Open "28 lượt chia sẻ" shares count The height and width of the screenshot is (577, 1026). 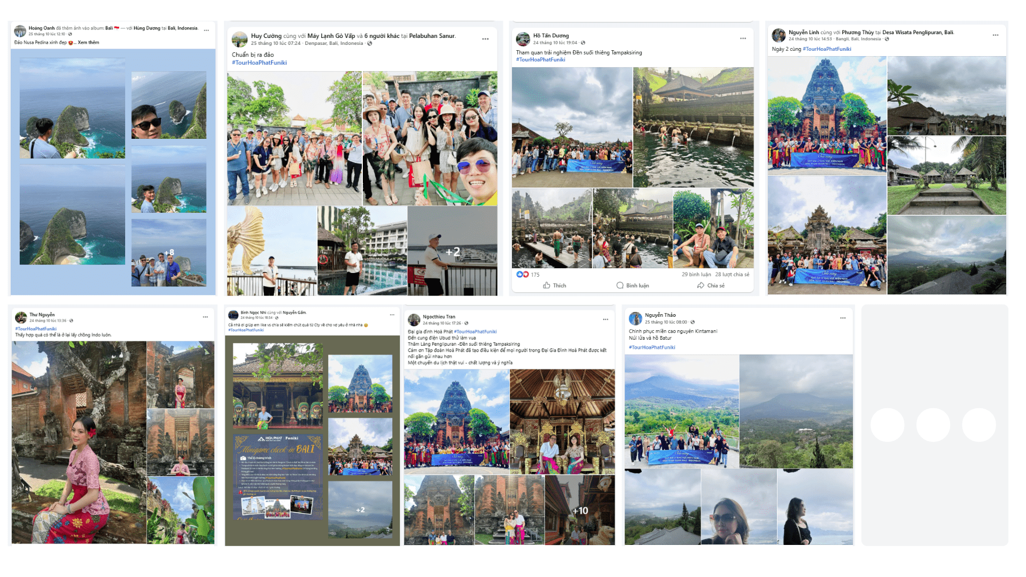pos(732,274)
